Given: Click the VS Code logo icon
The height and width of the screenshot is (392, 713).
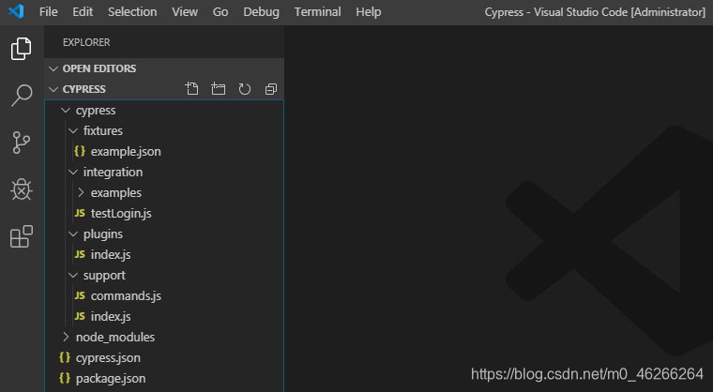Looking at the screenshot, I should click(16, 11).
